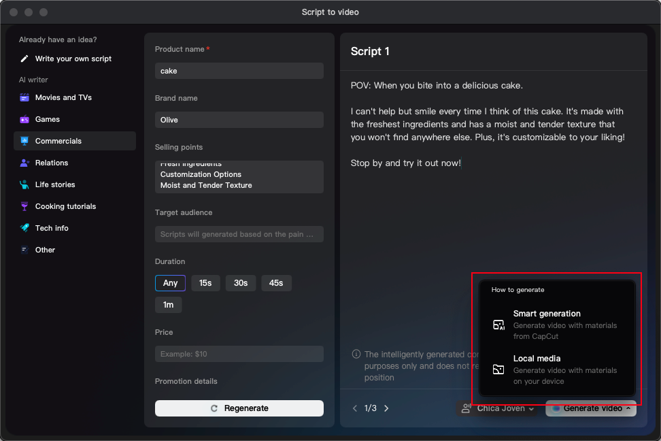Click the Commercials presentation icon
Viewport: 661px width, 441px height.
click(24, 141)
